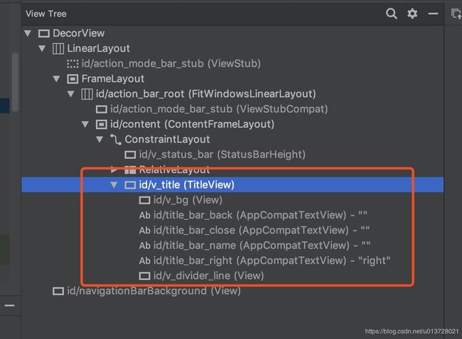Viewport: 462px width, 339px height.
Task: Select id/v_divider_line (View) item
Action: coord(201,276)
